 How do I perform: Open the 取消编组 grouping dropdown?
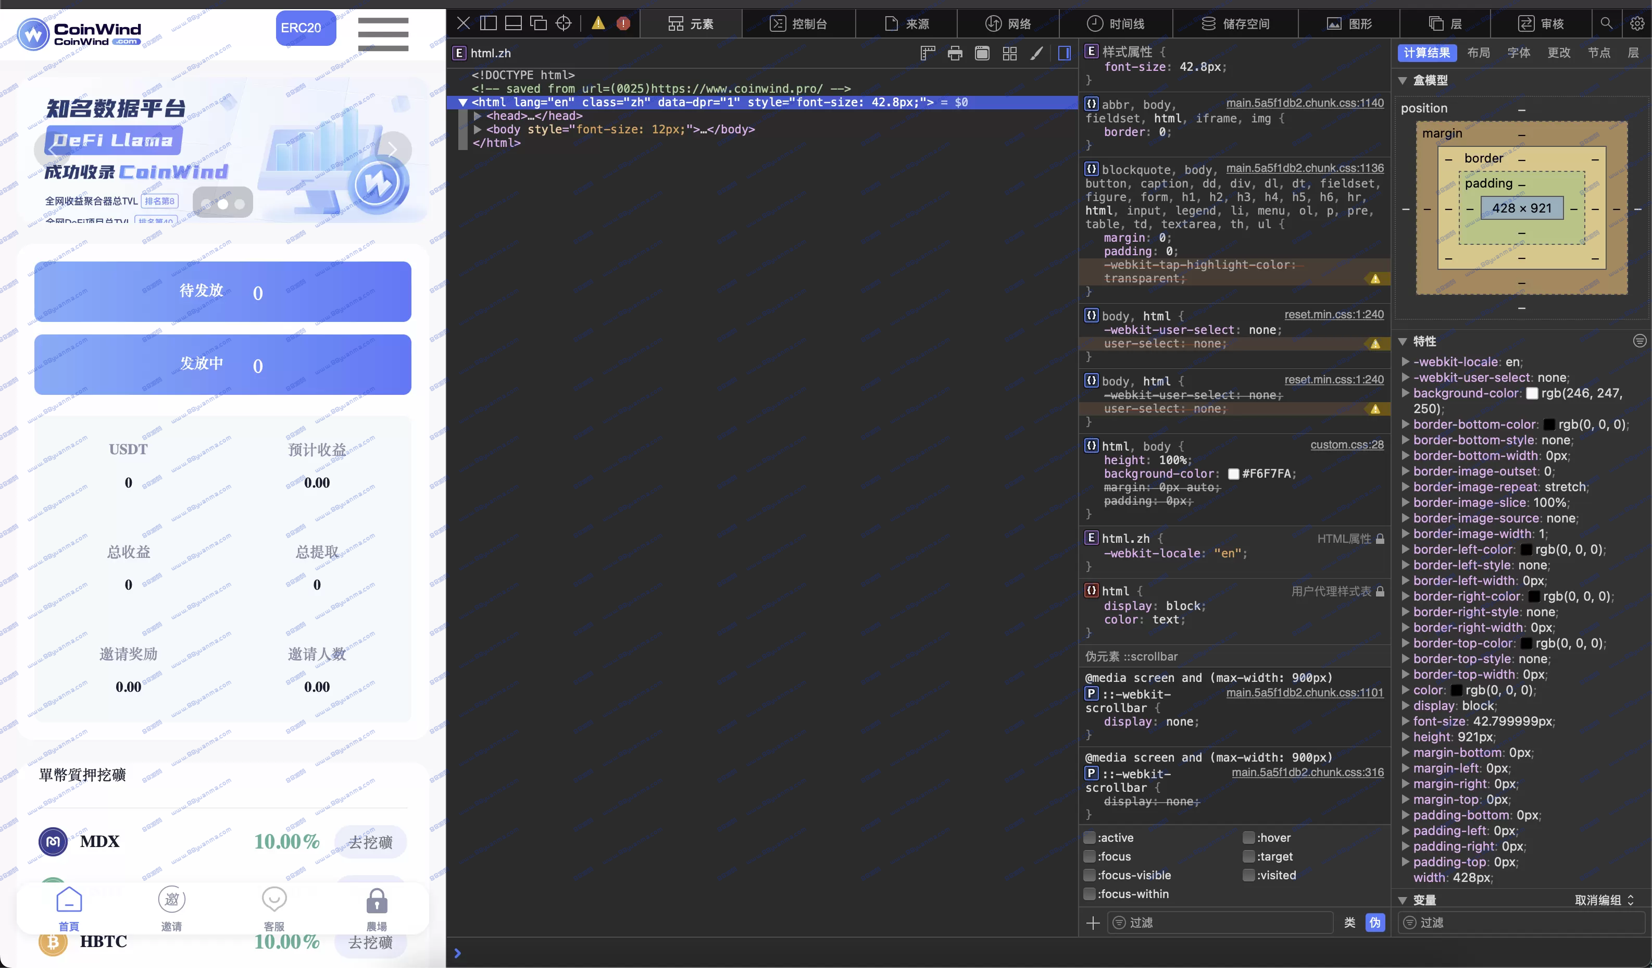(x=1604, y=901)
